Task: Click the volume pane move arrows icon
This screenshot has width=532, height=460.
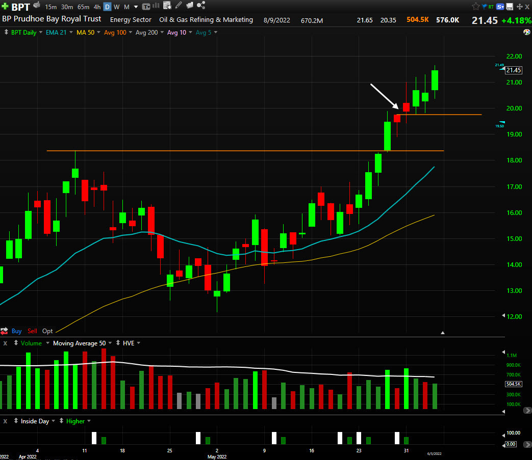Action: [16, 343]
